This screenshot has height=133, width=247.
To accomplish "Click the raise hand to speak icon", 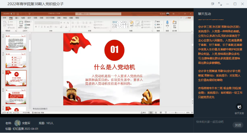I will pyautogui.click(x=239, y=107).
